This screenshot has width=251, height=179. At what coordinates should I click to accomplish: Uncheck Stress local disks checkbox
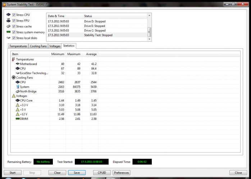tap(14, 38)
